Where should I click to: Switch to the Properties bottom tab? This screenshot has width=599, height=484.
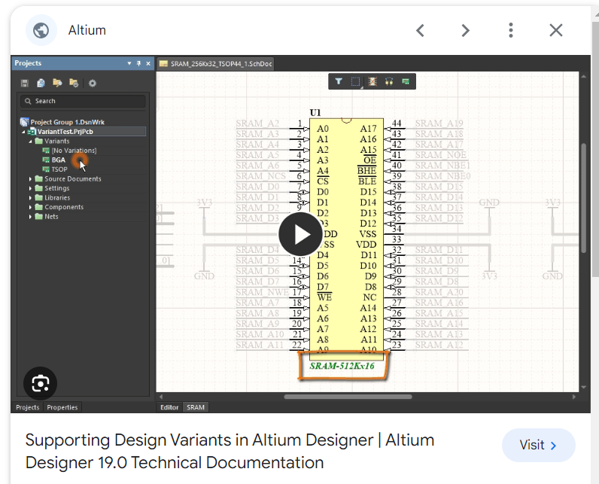(x=62, y=407)
